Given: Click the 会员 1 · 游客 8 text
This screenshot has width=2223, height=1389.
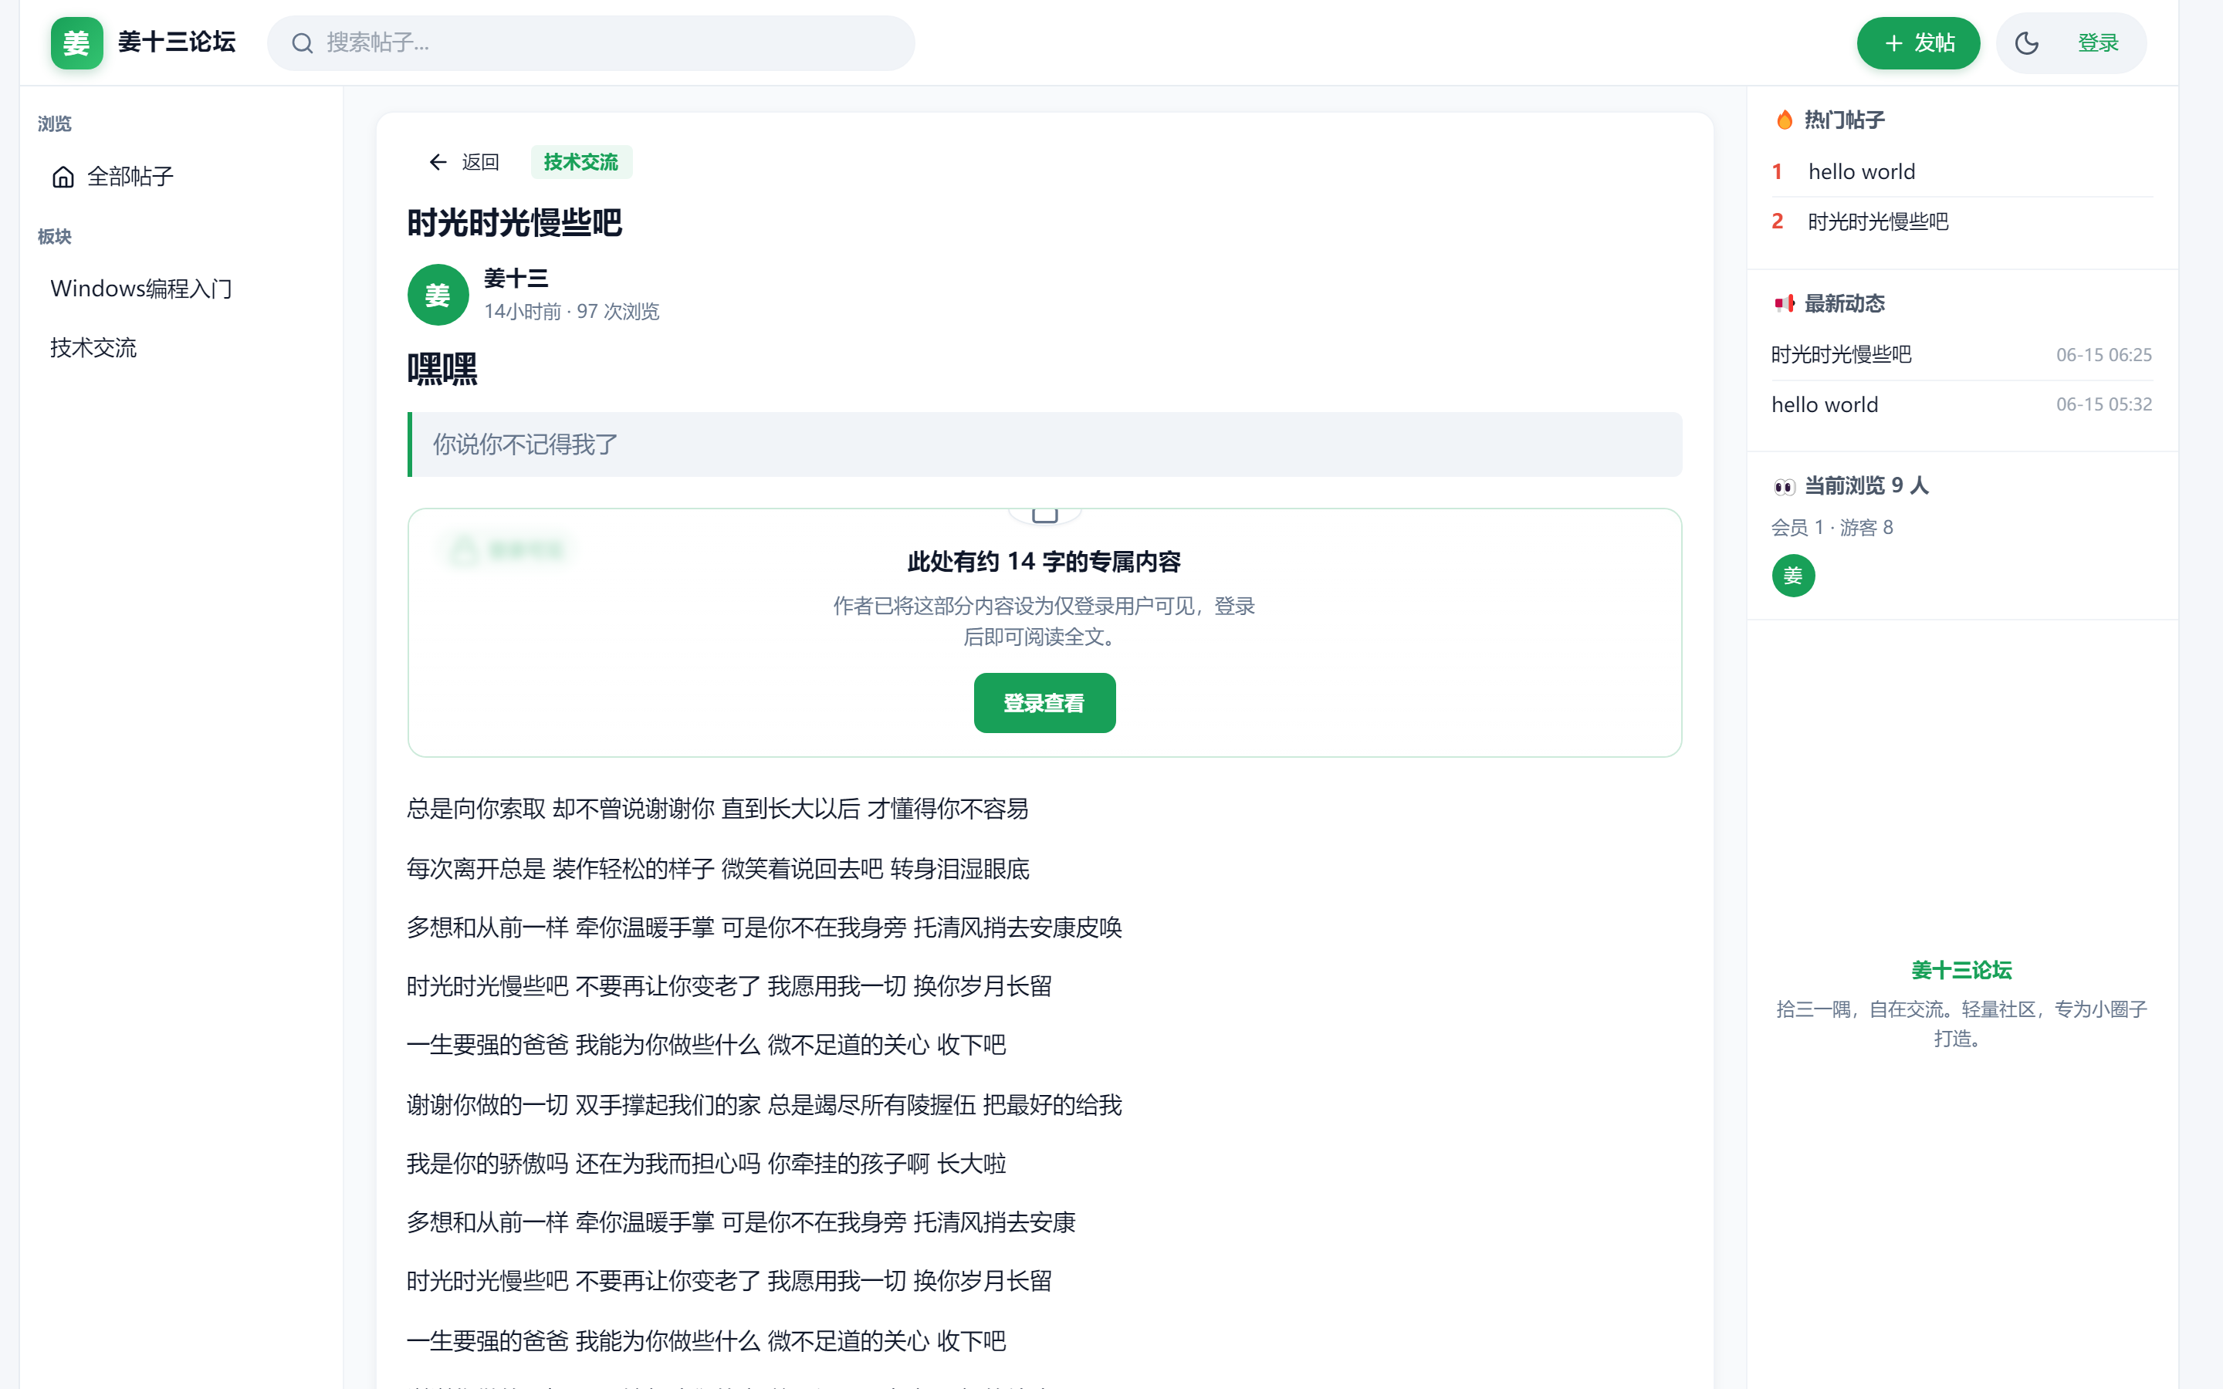Looking at the screenshot, I should pyautogui.click(x=1832, y=527).
